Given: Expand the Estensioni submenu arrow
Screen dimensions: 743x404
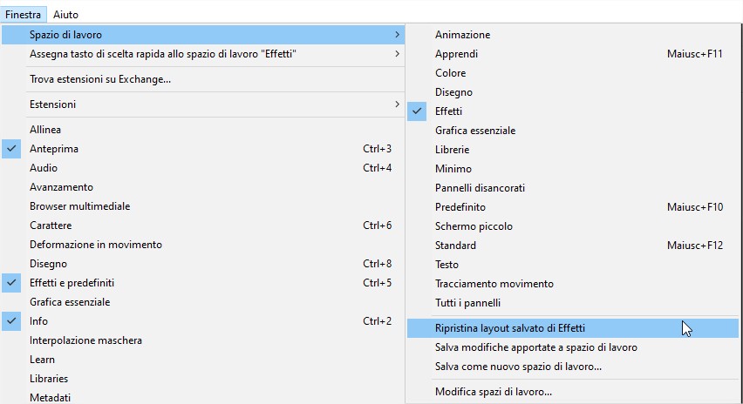Looking at the screenshot, I should (x=398, y=104).
